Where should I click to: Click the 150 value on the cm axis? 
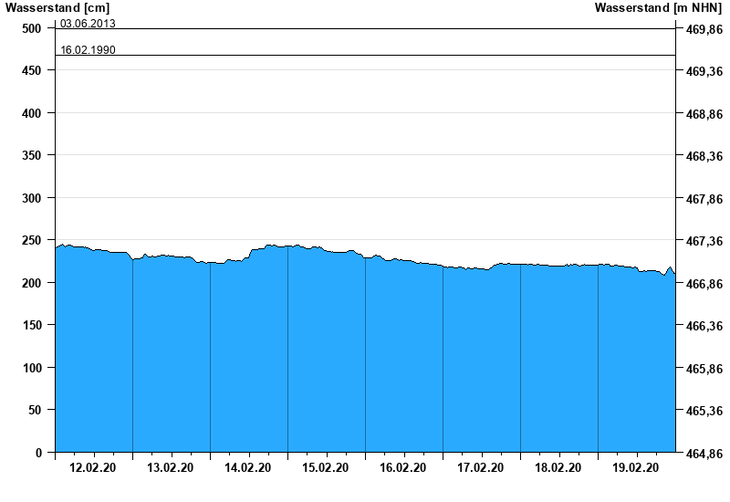tap(32, 325)
